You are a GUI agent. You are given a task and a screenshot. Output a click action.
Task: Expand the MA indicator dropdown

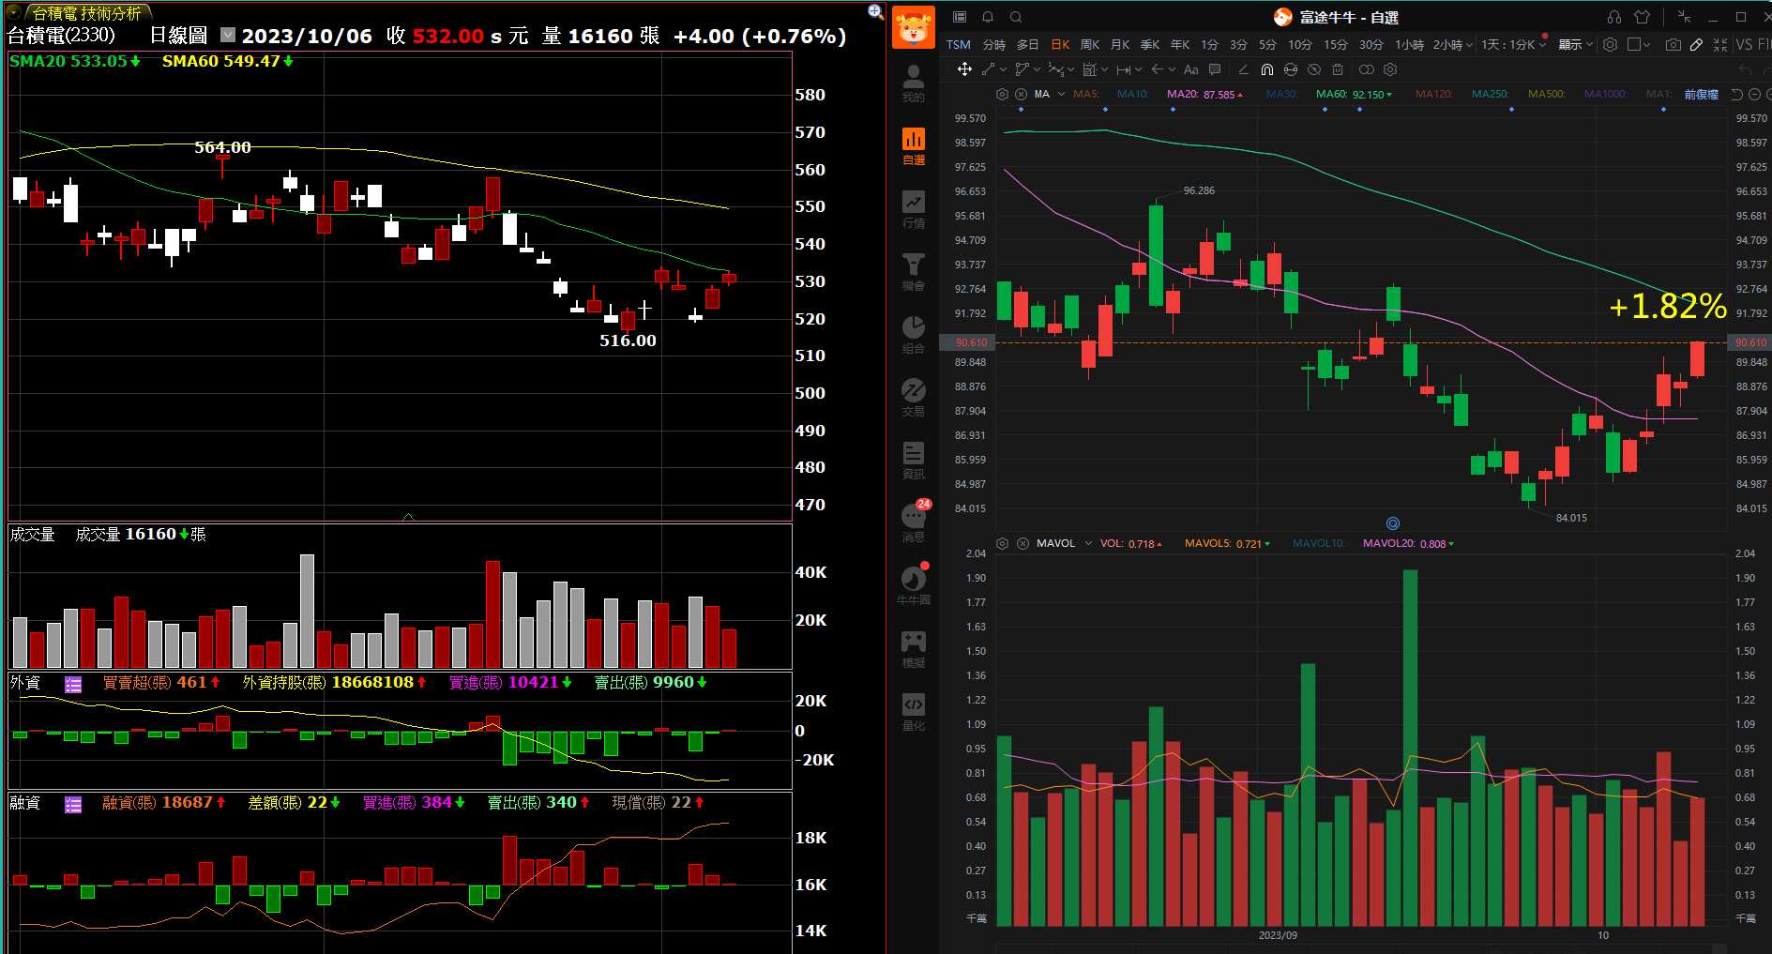point(1061,94)
